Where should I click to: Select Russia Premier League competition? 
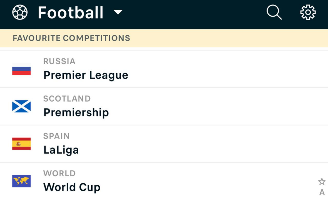(x=164, y=69)
